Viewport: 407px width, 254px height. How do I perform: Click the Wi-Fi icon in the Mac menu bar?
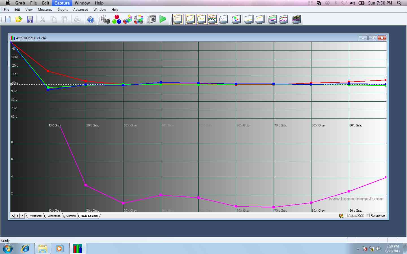[344, 3]
